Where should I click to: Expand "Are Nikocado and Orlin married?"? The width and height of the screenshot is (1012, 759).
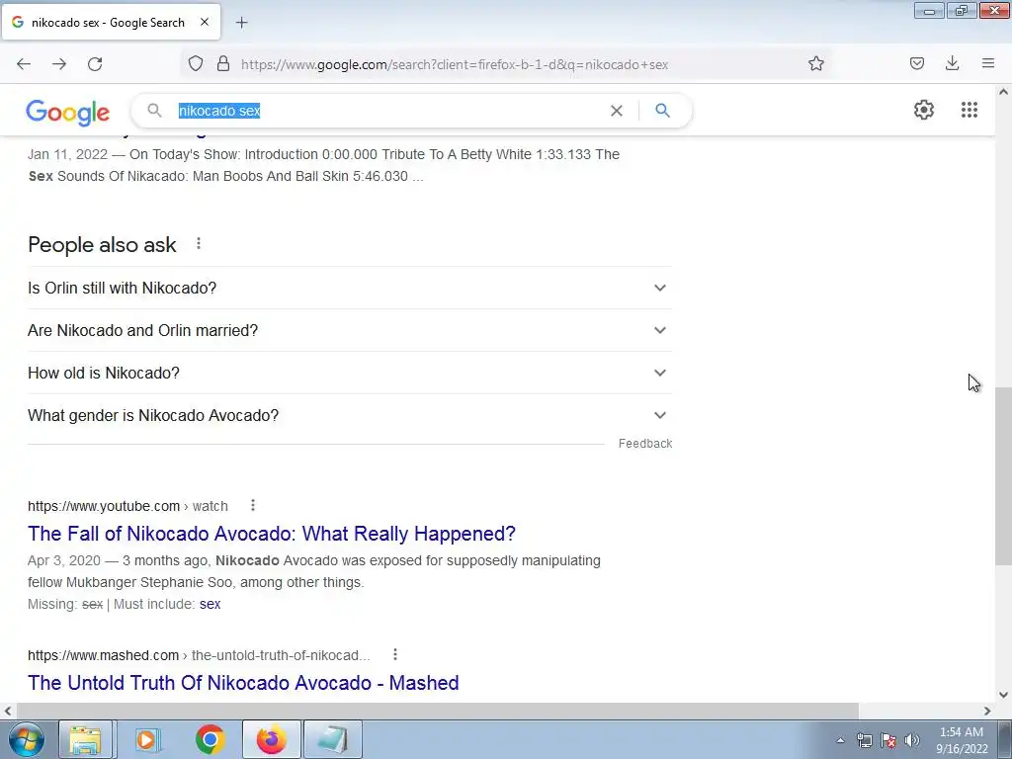point(350,330)
